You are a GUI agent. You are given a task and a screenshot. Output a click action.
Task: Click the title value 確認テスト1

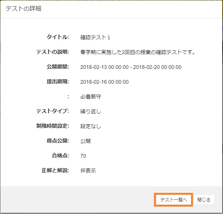point(95,37)
